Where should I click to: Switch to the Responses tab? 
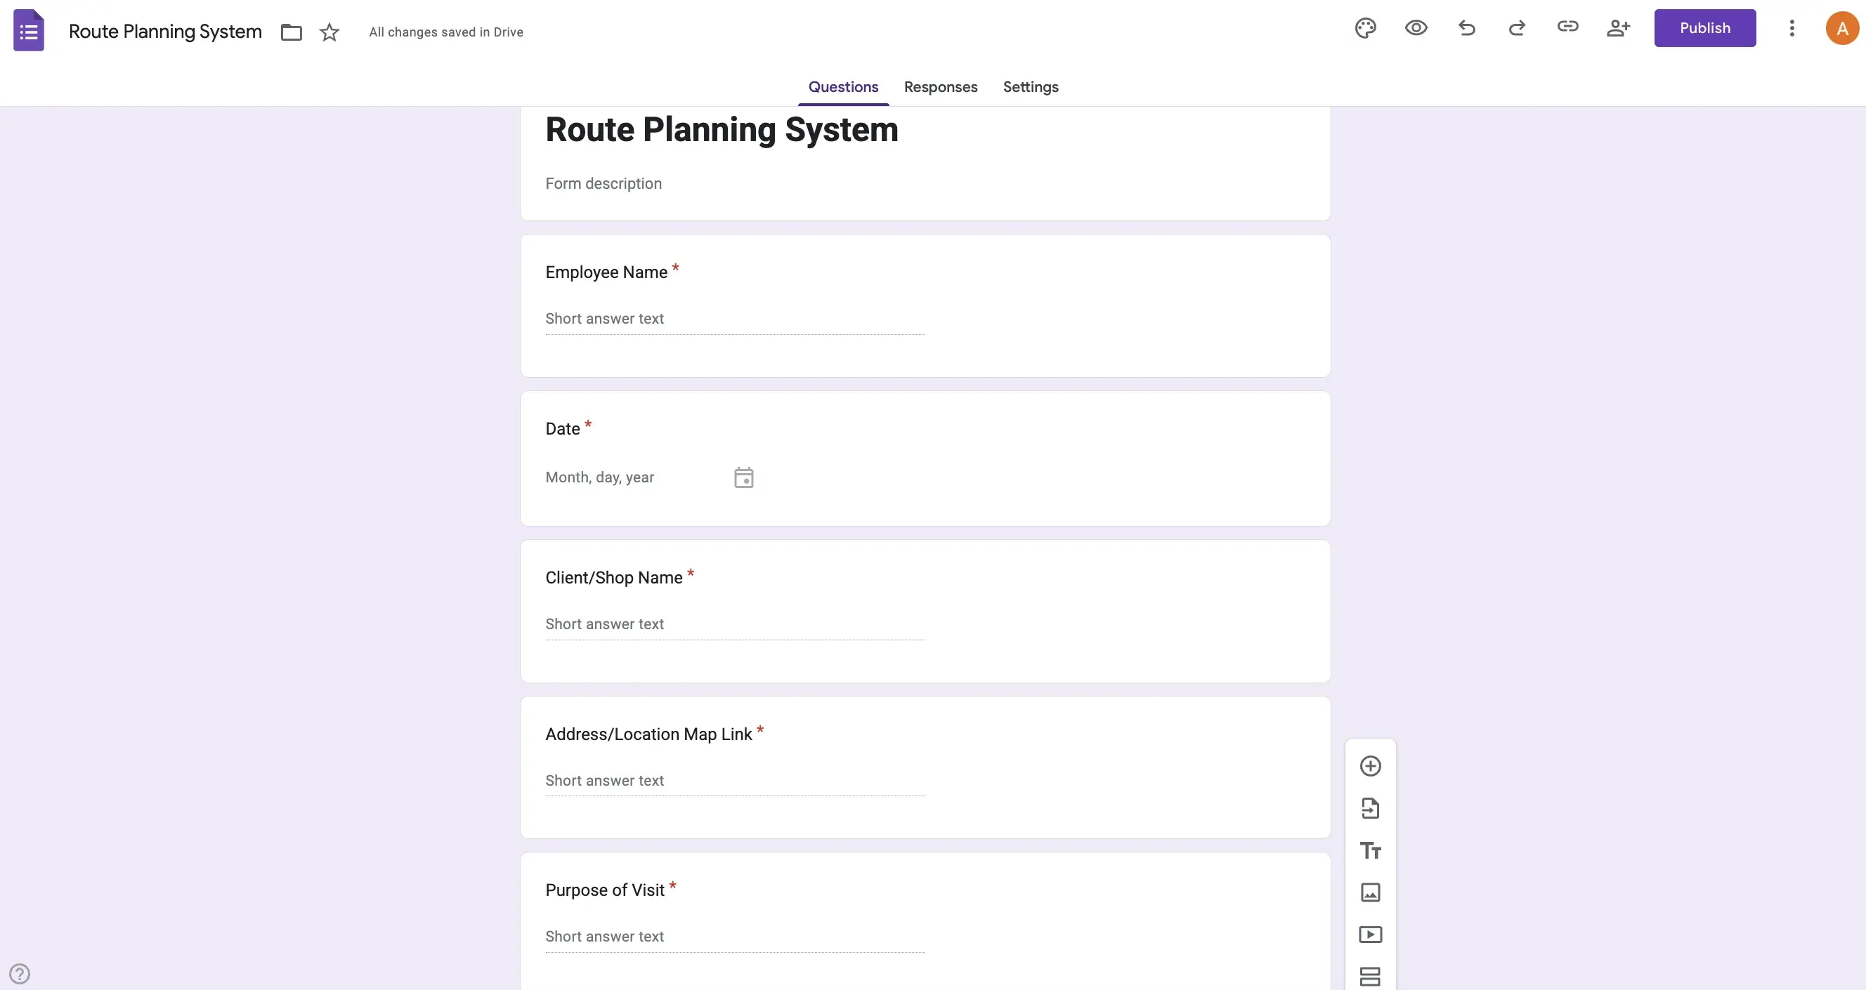coord(940,87)
